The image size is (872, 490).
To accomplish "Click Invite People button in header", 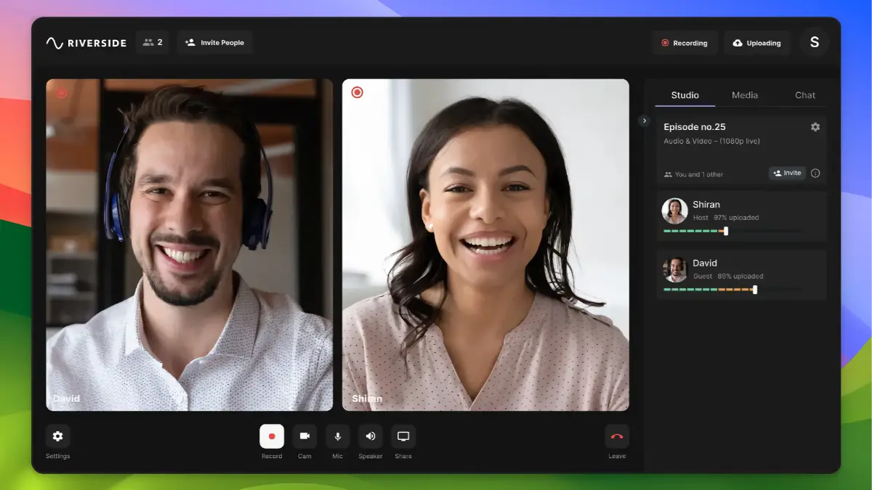I will 214,43.
